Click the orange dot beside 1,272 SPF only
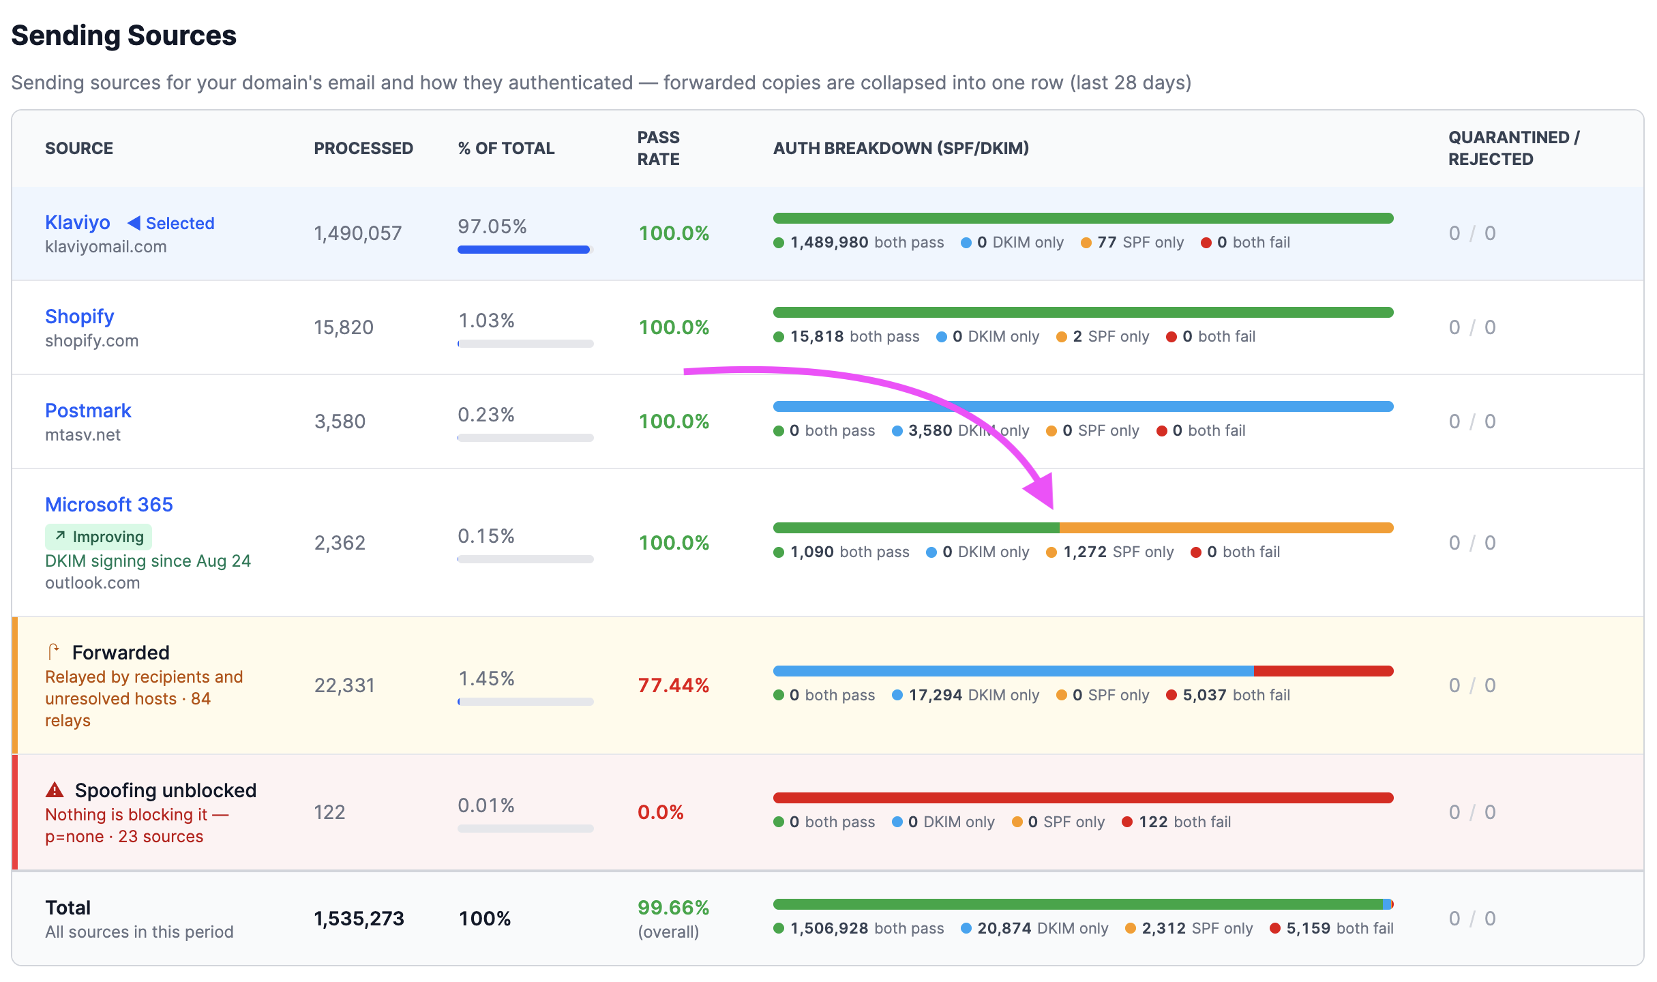 pos(1051,552)
